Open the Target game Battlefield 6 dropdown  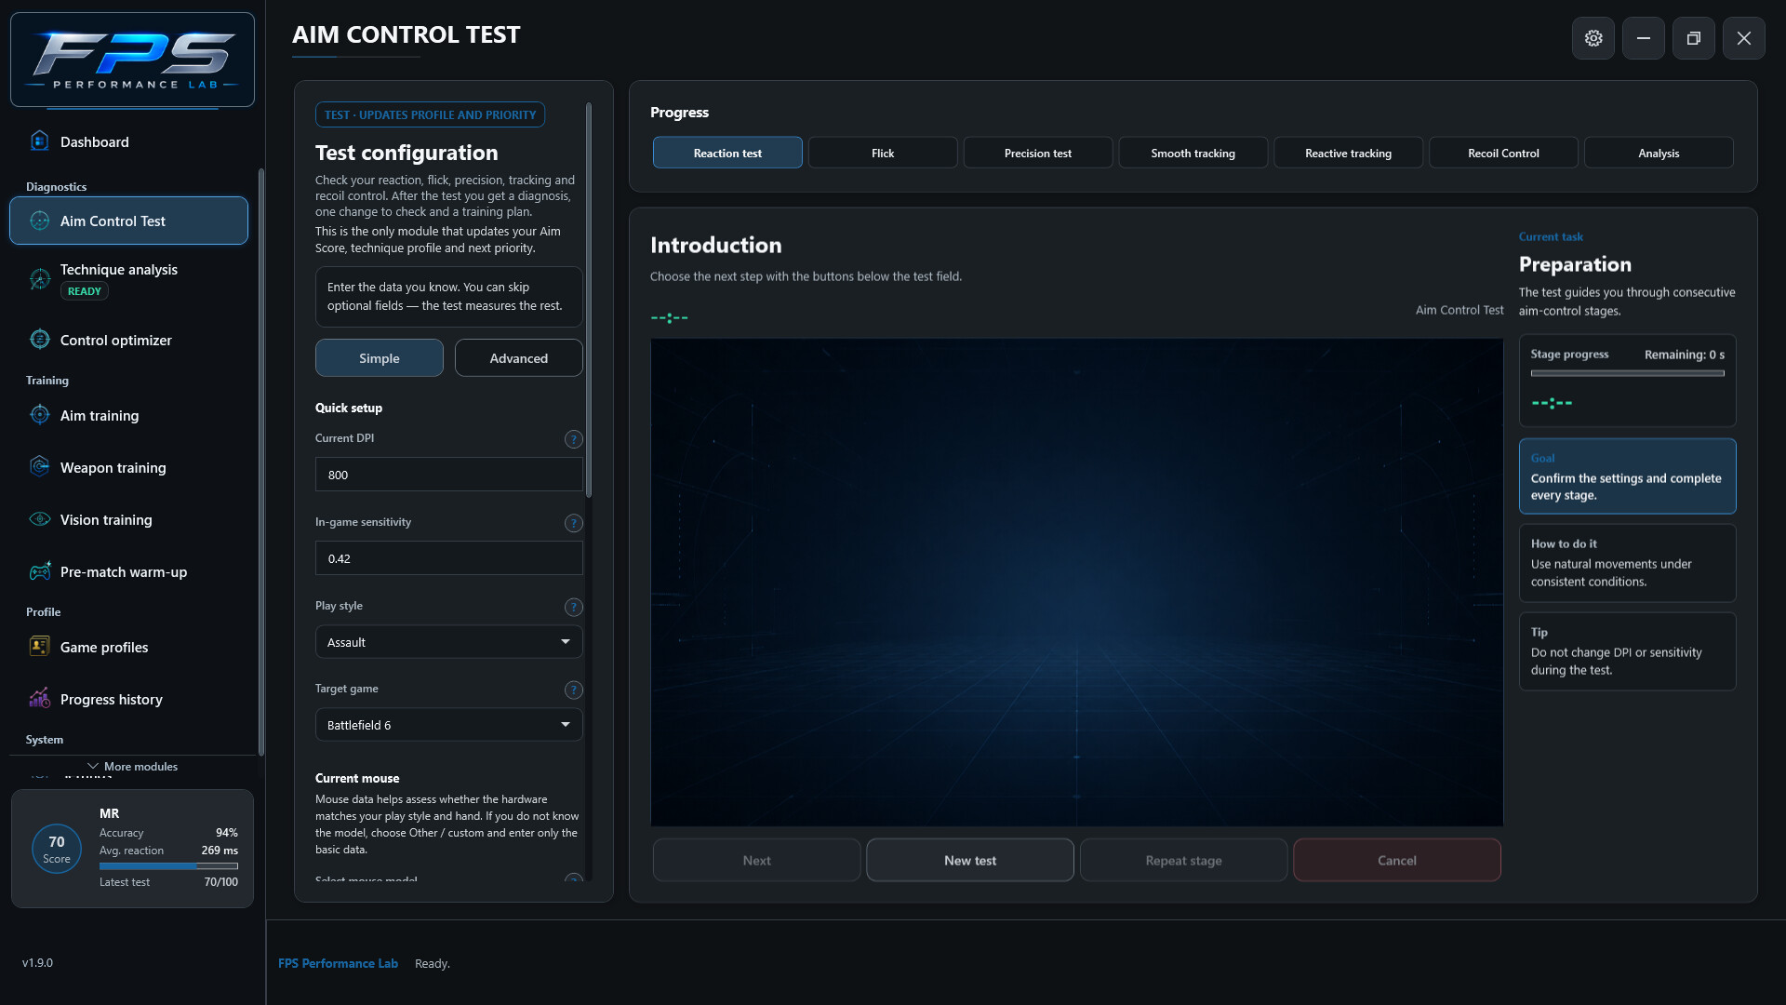pyautogui.click(x=448, y=725)
